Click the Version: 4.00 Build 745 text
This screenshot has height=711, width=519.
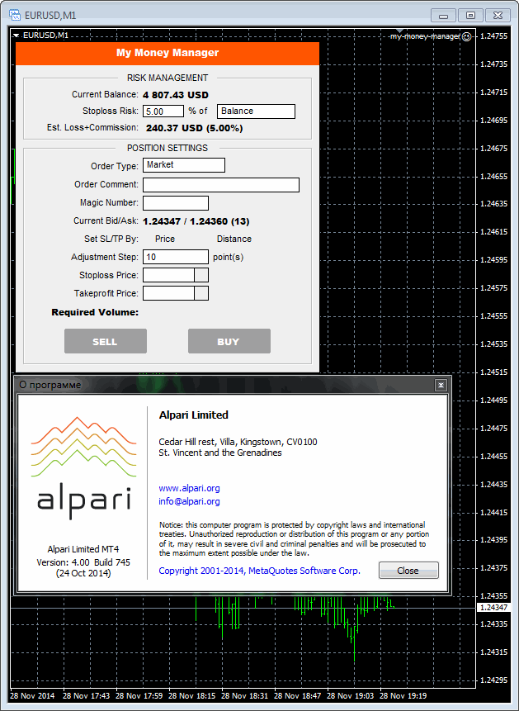(x=83, y=562)
